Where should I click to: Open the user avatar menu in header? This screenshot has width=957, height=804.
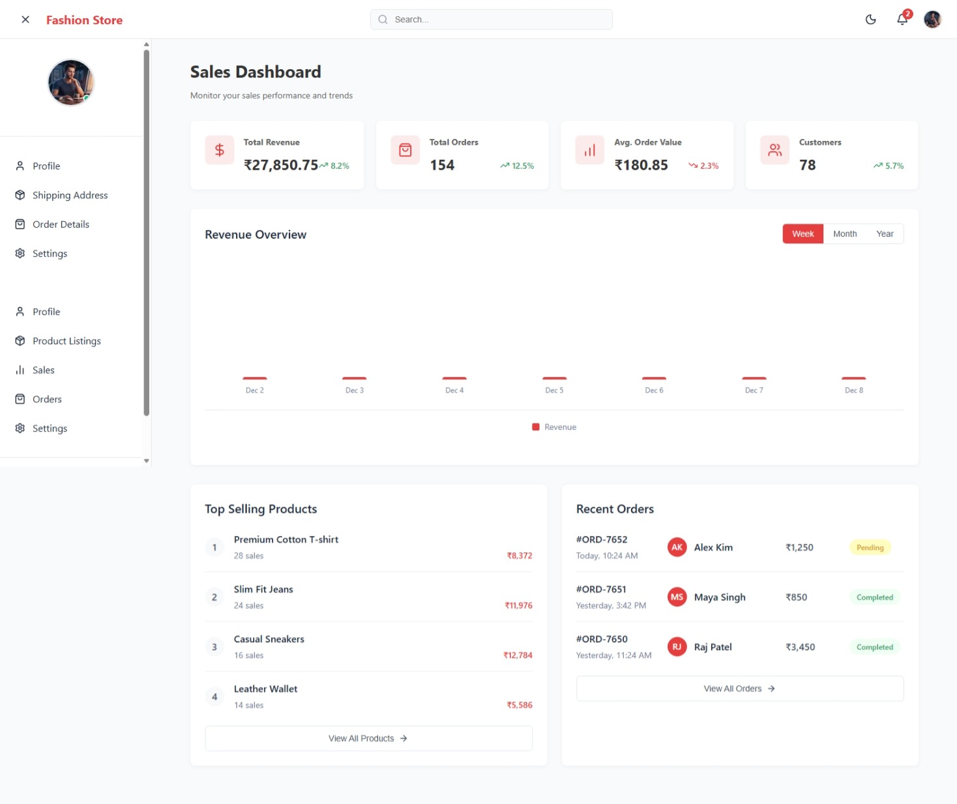[x=933, y=20]
